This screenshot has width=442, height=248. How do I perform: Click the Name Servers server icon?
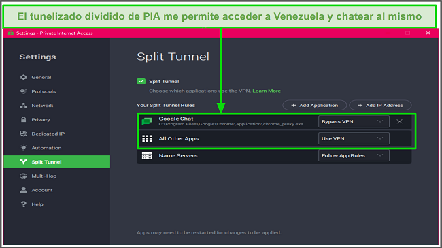[147, 155]
